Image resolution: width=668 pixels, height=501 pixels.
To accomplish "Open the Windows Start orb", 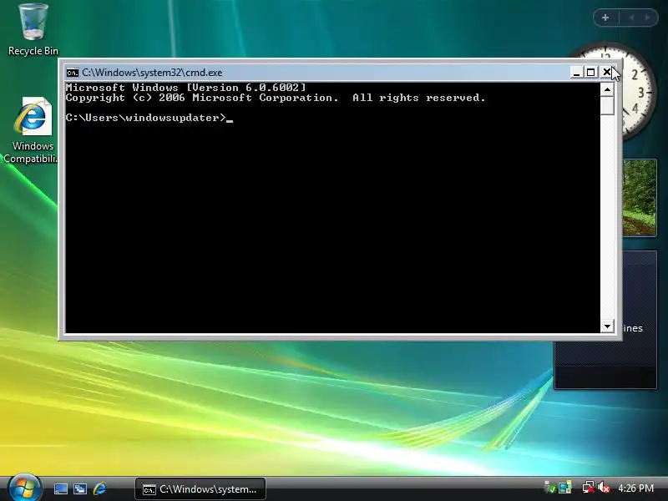I will (24, 488).
